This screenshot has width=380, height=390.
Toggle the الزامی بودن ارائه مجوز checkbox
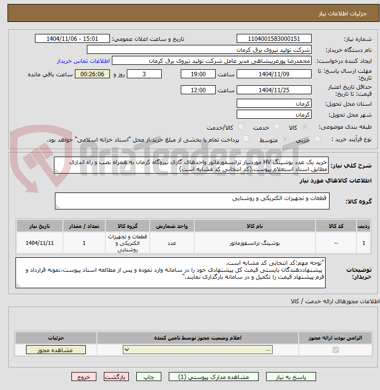pyautogui.click(x=336, y=350)
